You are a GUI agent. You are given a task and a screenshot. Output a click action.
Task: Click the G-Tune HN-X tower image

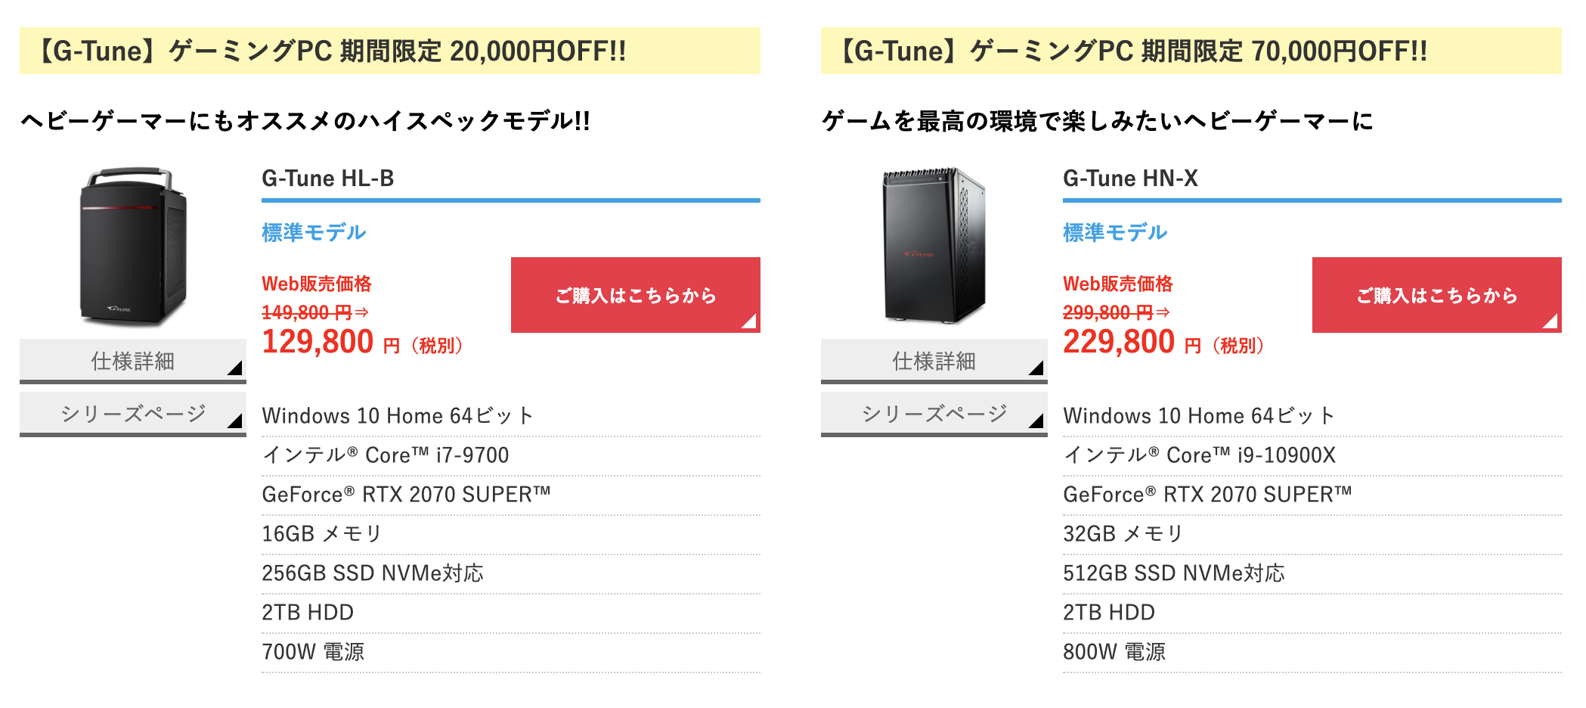[934, 246]
